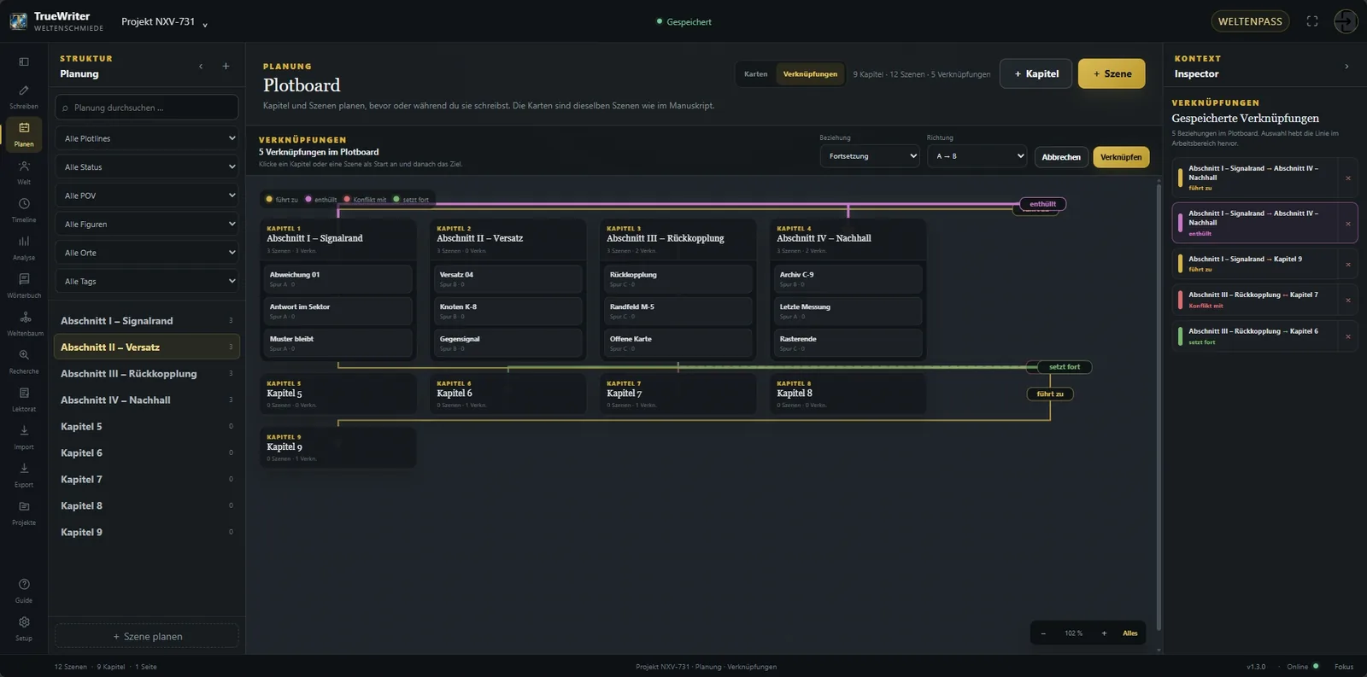Open the Recherche search icon
Image resolution: width=1367 pixels, height=677 pixels.
pos(24,361)
